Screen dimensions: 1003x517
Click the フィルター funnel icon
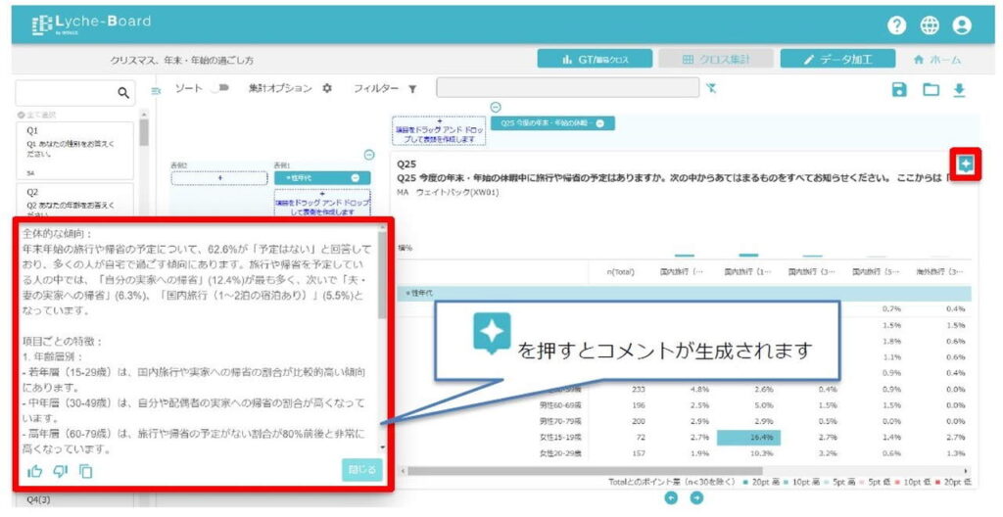pos(412,89)
